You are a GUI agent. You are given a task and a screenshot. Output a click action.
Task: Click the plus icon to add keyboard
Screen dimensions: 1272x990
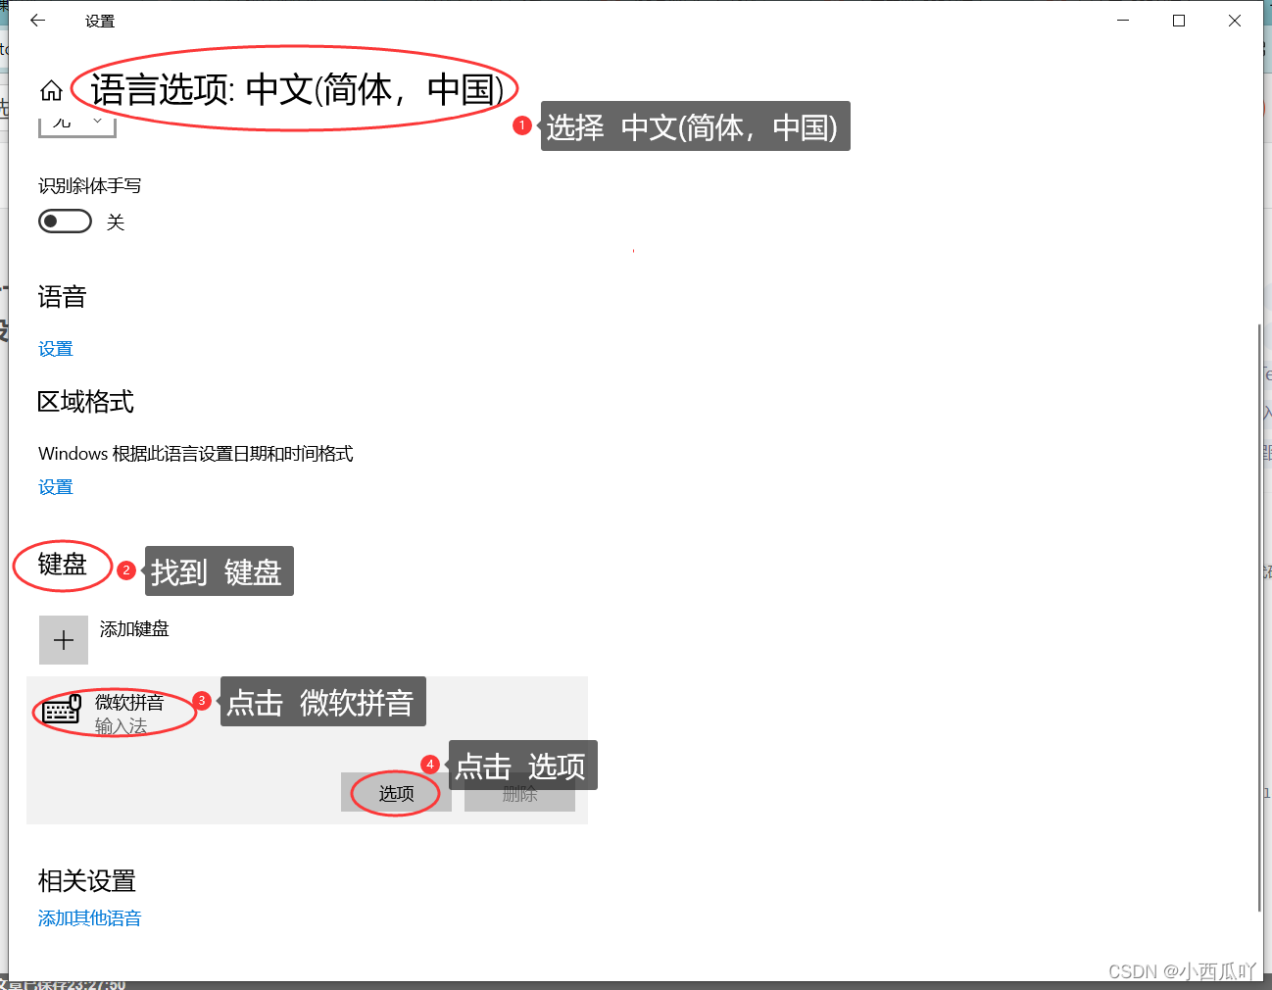[x=64, y=640]
